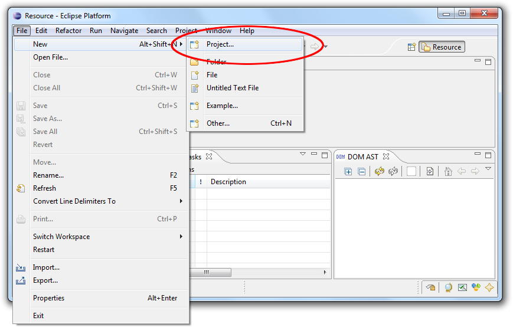Choose Other... in the New submenu
This screenshot has height=327, width=513.
pos(245,123)
